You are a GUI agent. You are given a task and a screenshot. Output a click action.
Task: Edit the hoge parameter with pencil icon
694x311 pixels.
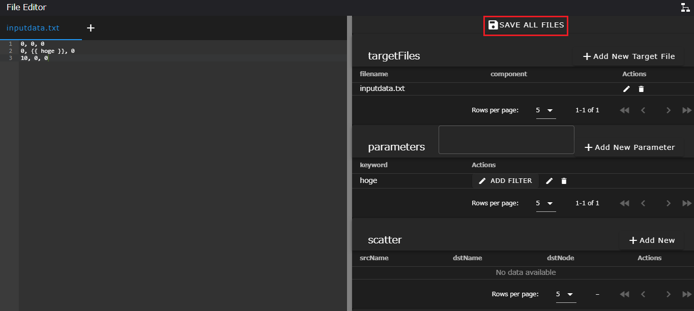[x=549, y=181]
